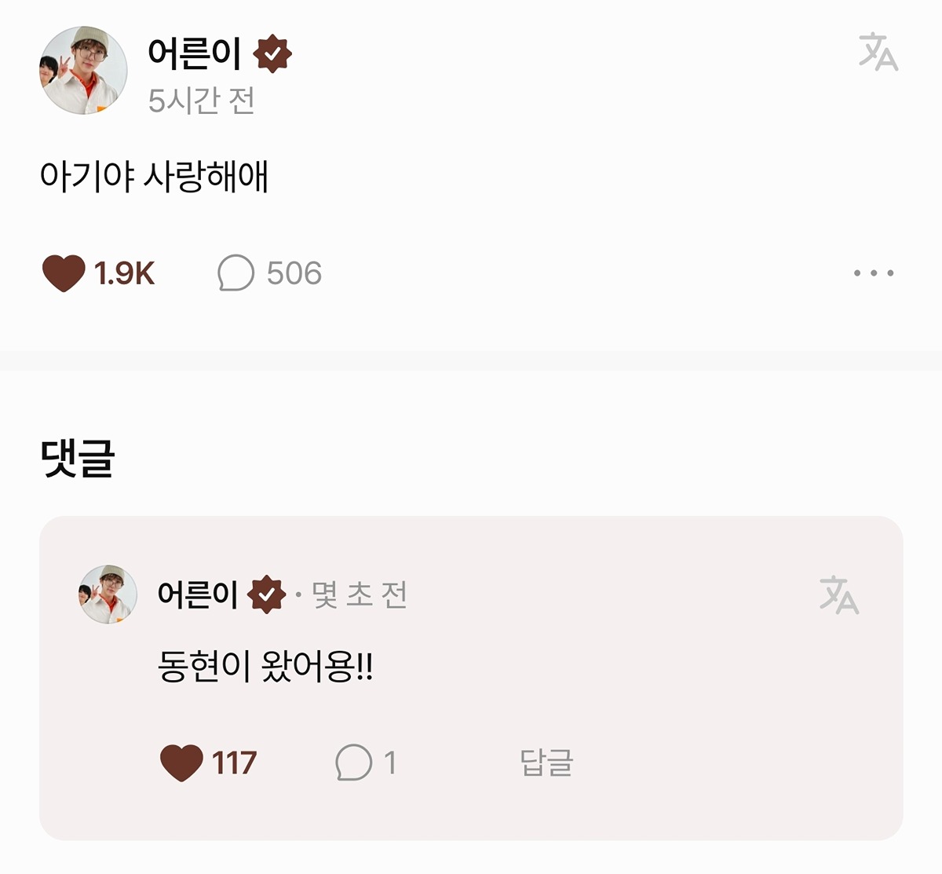
Task: Click the 답글 reply button
Action: [x=546, y=762]
